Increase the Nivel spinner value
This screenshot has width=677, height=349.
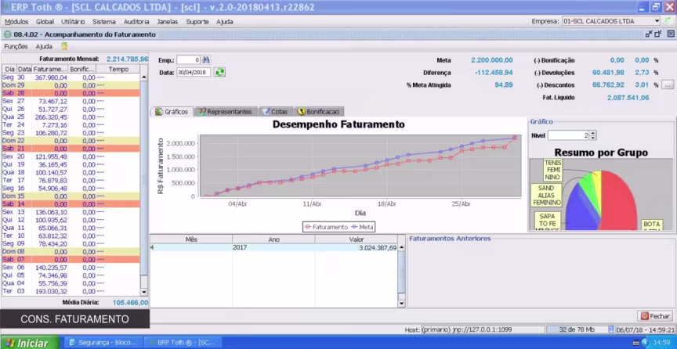click(x=593, y=133)
